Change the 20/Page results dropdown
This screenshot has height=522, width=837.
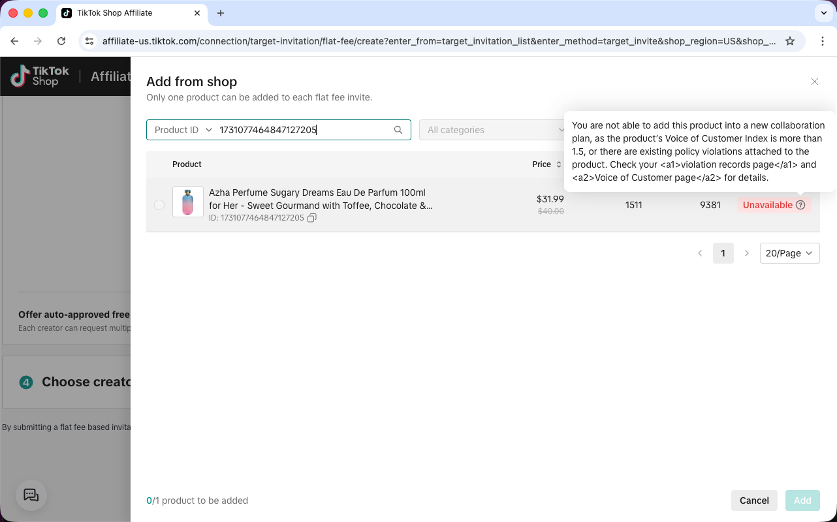click(790, 253)
